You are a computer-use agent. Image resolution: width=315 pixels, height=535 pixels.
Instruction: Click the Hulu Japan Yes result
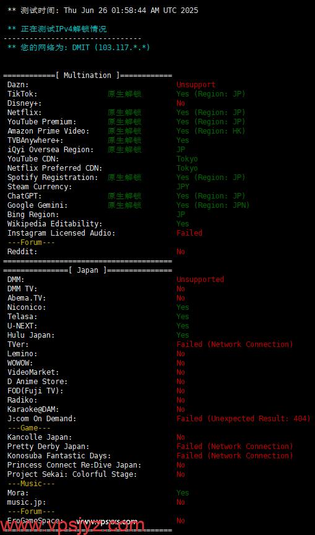(x=183, y=335)
